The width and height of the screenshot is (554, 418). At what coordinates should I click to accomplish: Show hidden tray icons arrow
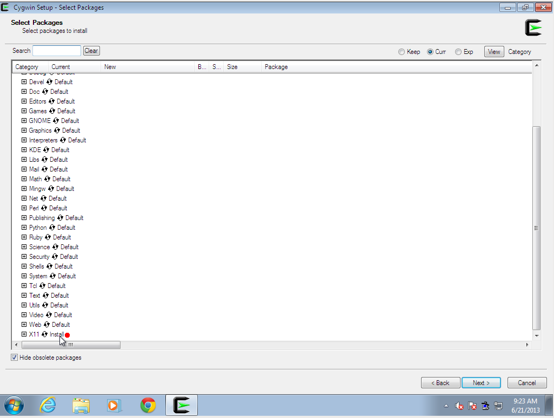point(446,406)
